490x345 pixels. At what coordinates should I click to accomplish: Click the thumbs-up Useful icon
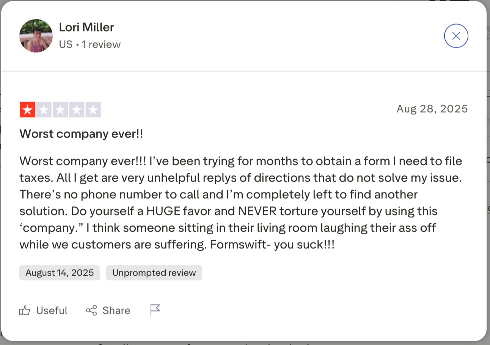[x=24, y=310]
